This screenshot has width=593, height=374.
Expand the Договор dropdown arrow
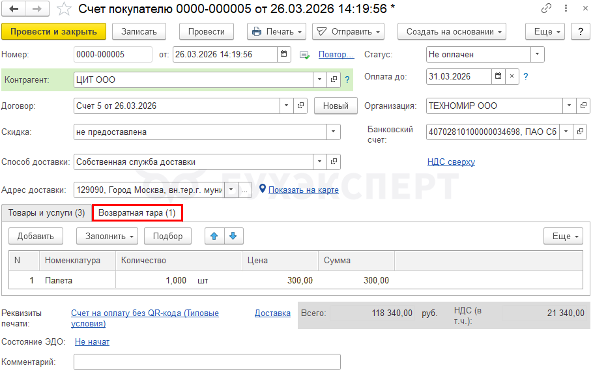[286, 106]
